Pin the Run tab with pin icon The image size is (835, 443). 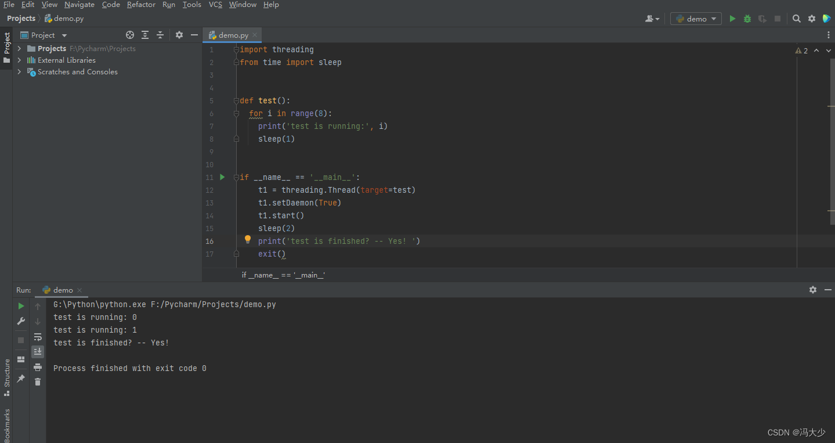click(x=21, y=379)
